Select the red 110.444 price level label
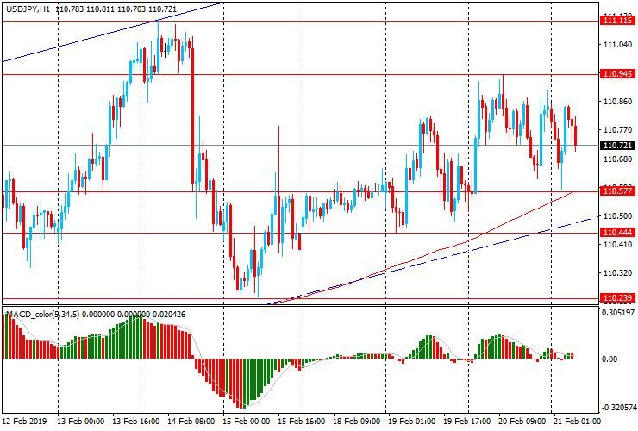The image size is (638, 431). tap(617, 233)
